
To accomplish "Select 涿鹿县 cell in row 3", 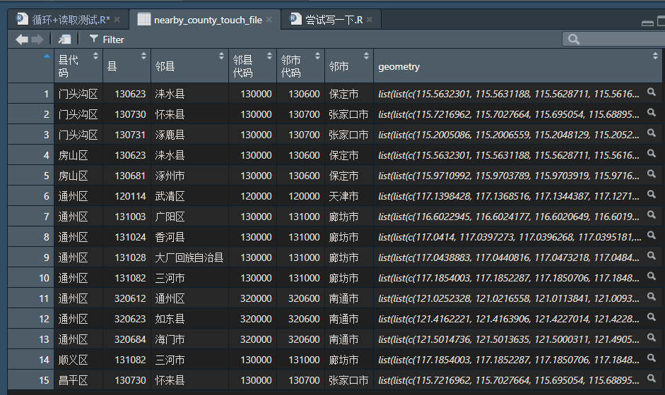I will coord(190,135).
